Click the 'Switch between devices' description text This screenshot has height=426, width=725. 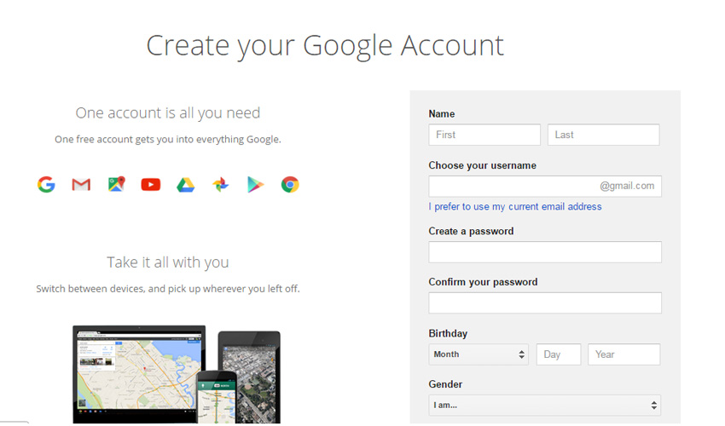click(168, 289)
